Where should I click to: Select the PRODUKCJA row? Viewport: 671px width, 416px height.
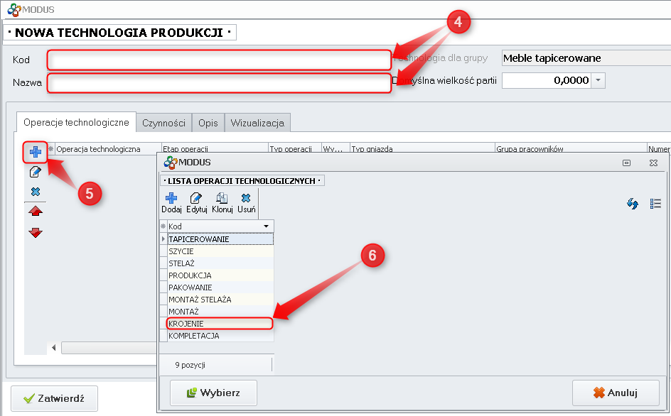(220, 275)
